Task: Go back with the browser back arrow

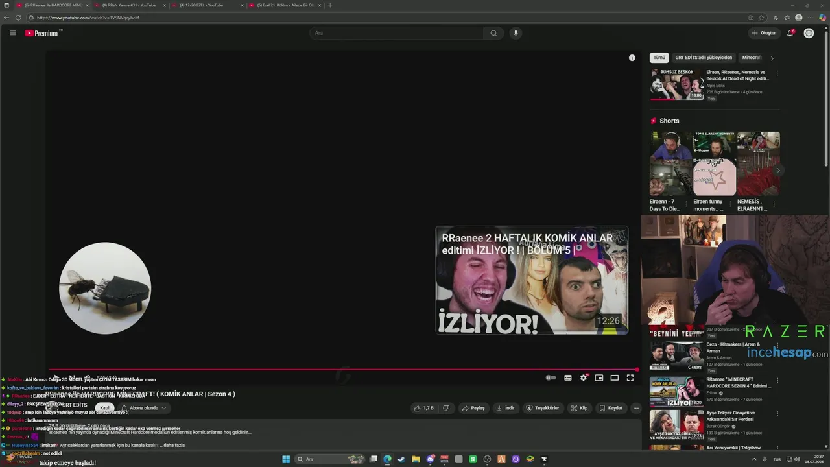Action: tap(6, 18)
